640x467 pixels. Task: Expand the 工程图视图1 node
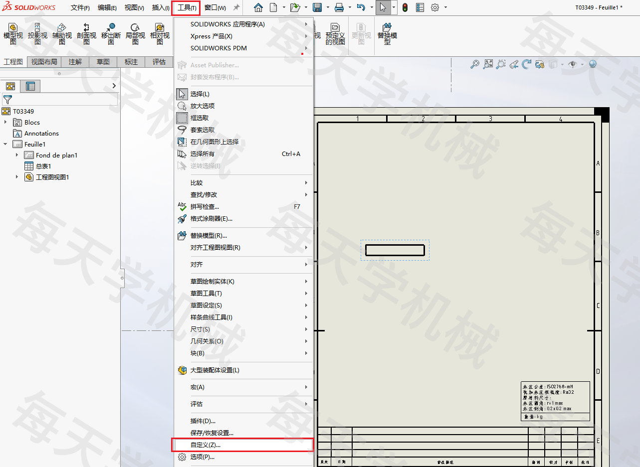pos(17,177)
